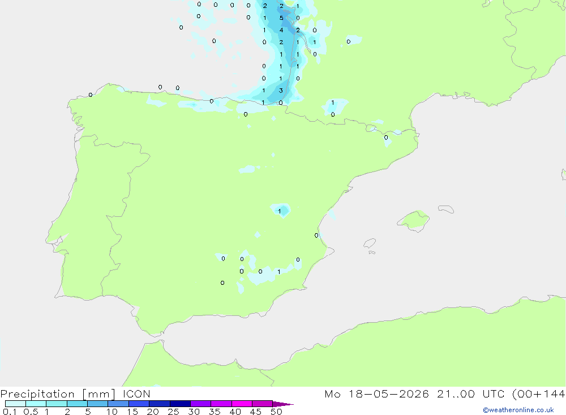Image resolution: width=566 pixels, height=415 pixels.
Task: Click the 20–25 mm legend color swatch
Action: point(160,404)
